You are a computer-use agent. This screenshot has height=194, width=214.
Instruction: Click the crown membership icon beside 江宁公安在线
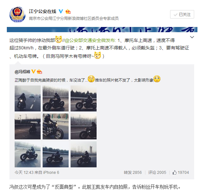pos(68,11)
